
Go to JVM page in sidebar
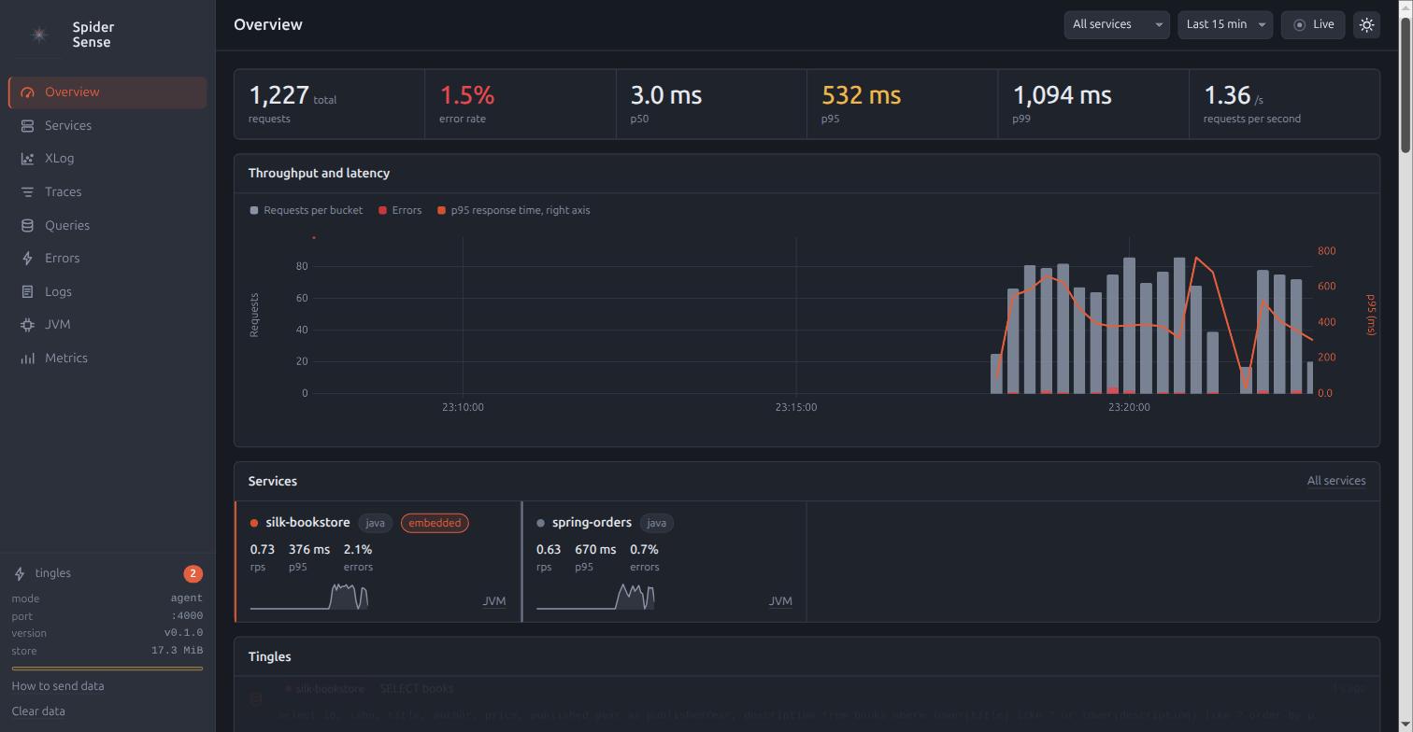point(107,325)
